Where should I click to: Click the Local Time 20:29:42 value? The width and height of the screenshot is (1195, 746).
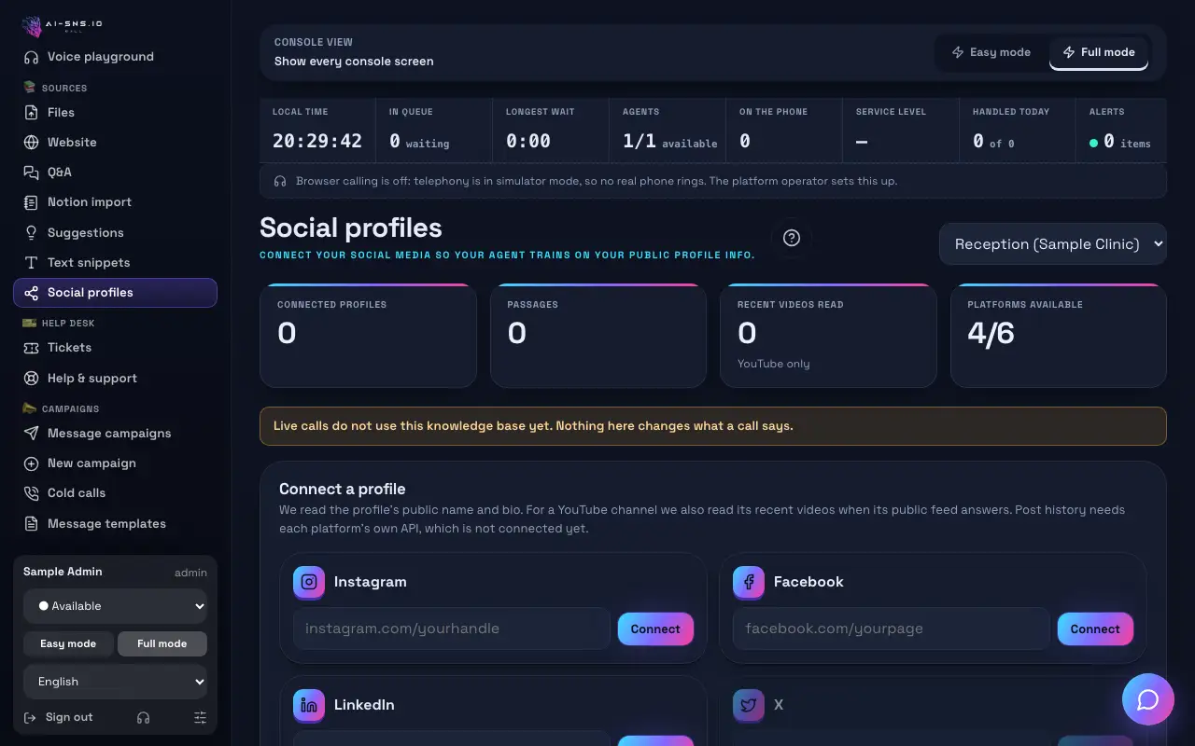[x=317, y=142]
